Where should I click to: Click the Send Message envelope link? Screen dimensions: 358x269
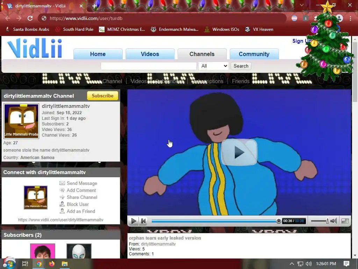(x=78, y=183)
